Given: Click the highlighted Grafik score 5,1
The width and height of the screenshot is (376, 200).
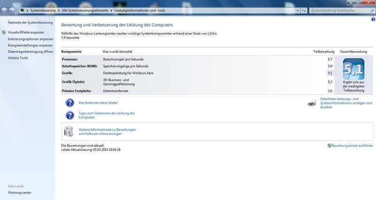Looking at the screenshot, I should pyautogui.click(x=330, y=73).
